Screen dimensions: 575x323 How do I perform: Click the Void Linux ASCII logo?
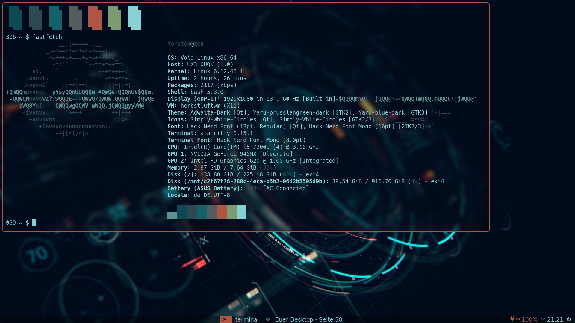pyautogui.click(x=79, y=90)
